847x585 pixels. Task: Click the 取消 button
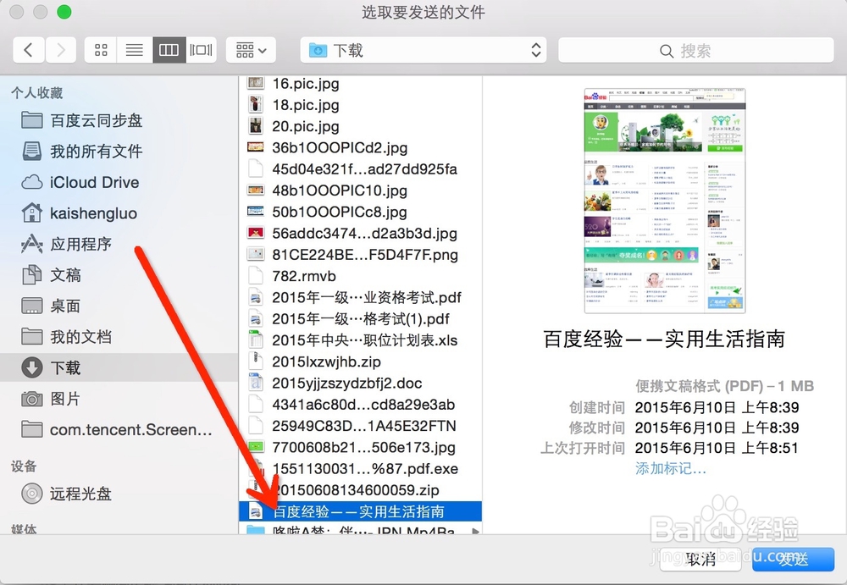(x=699, y=560)
